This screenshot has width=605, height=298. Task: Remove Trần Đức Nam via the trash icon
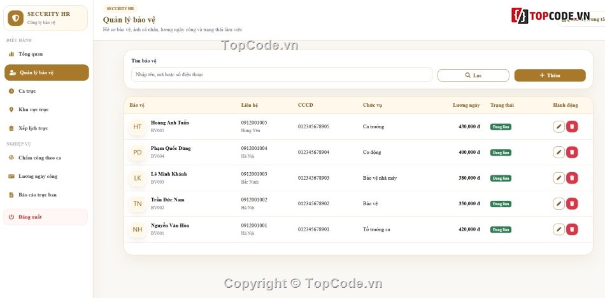click(572, 204)
